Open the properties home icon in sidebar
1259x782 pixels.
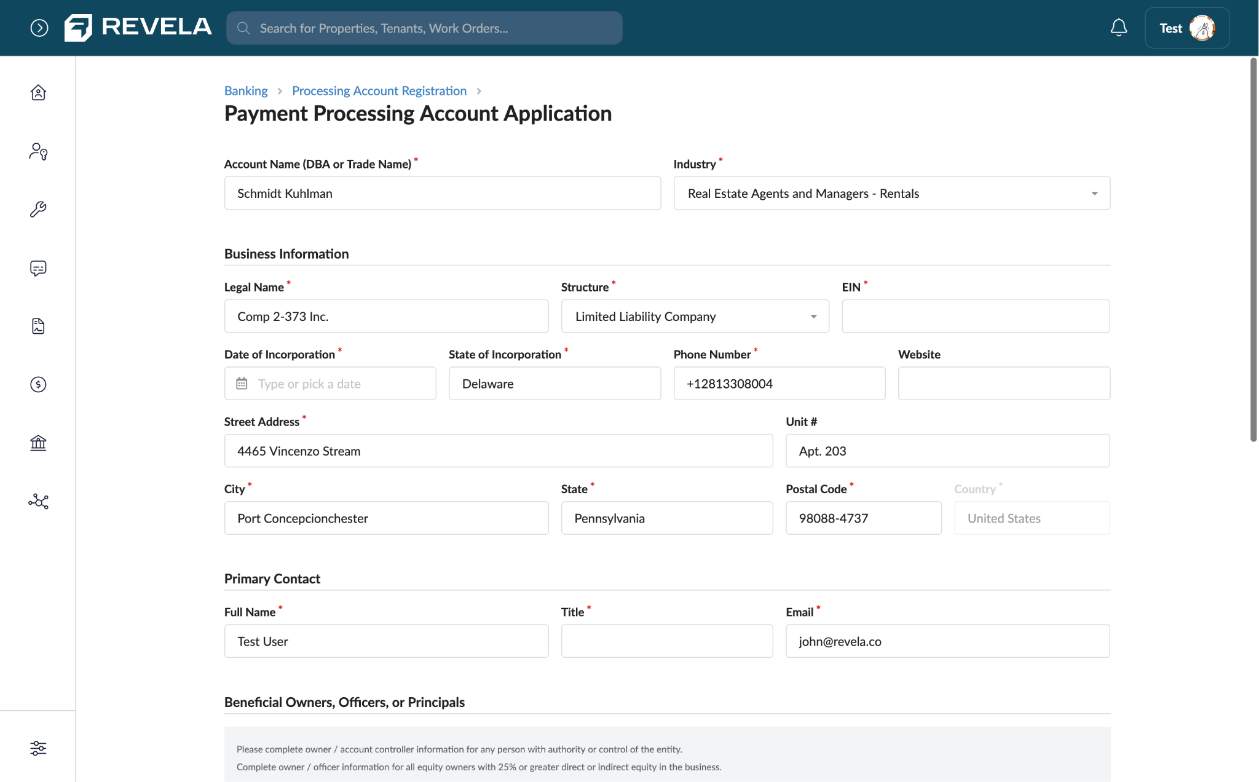click(x=38, y=92)
